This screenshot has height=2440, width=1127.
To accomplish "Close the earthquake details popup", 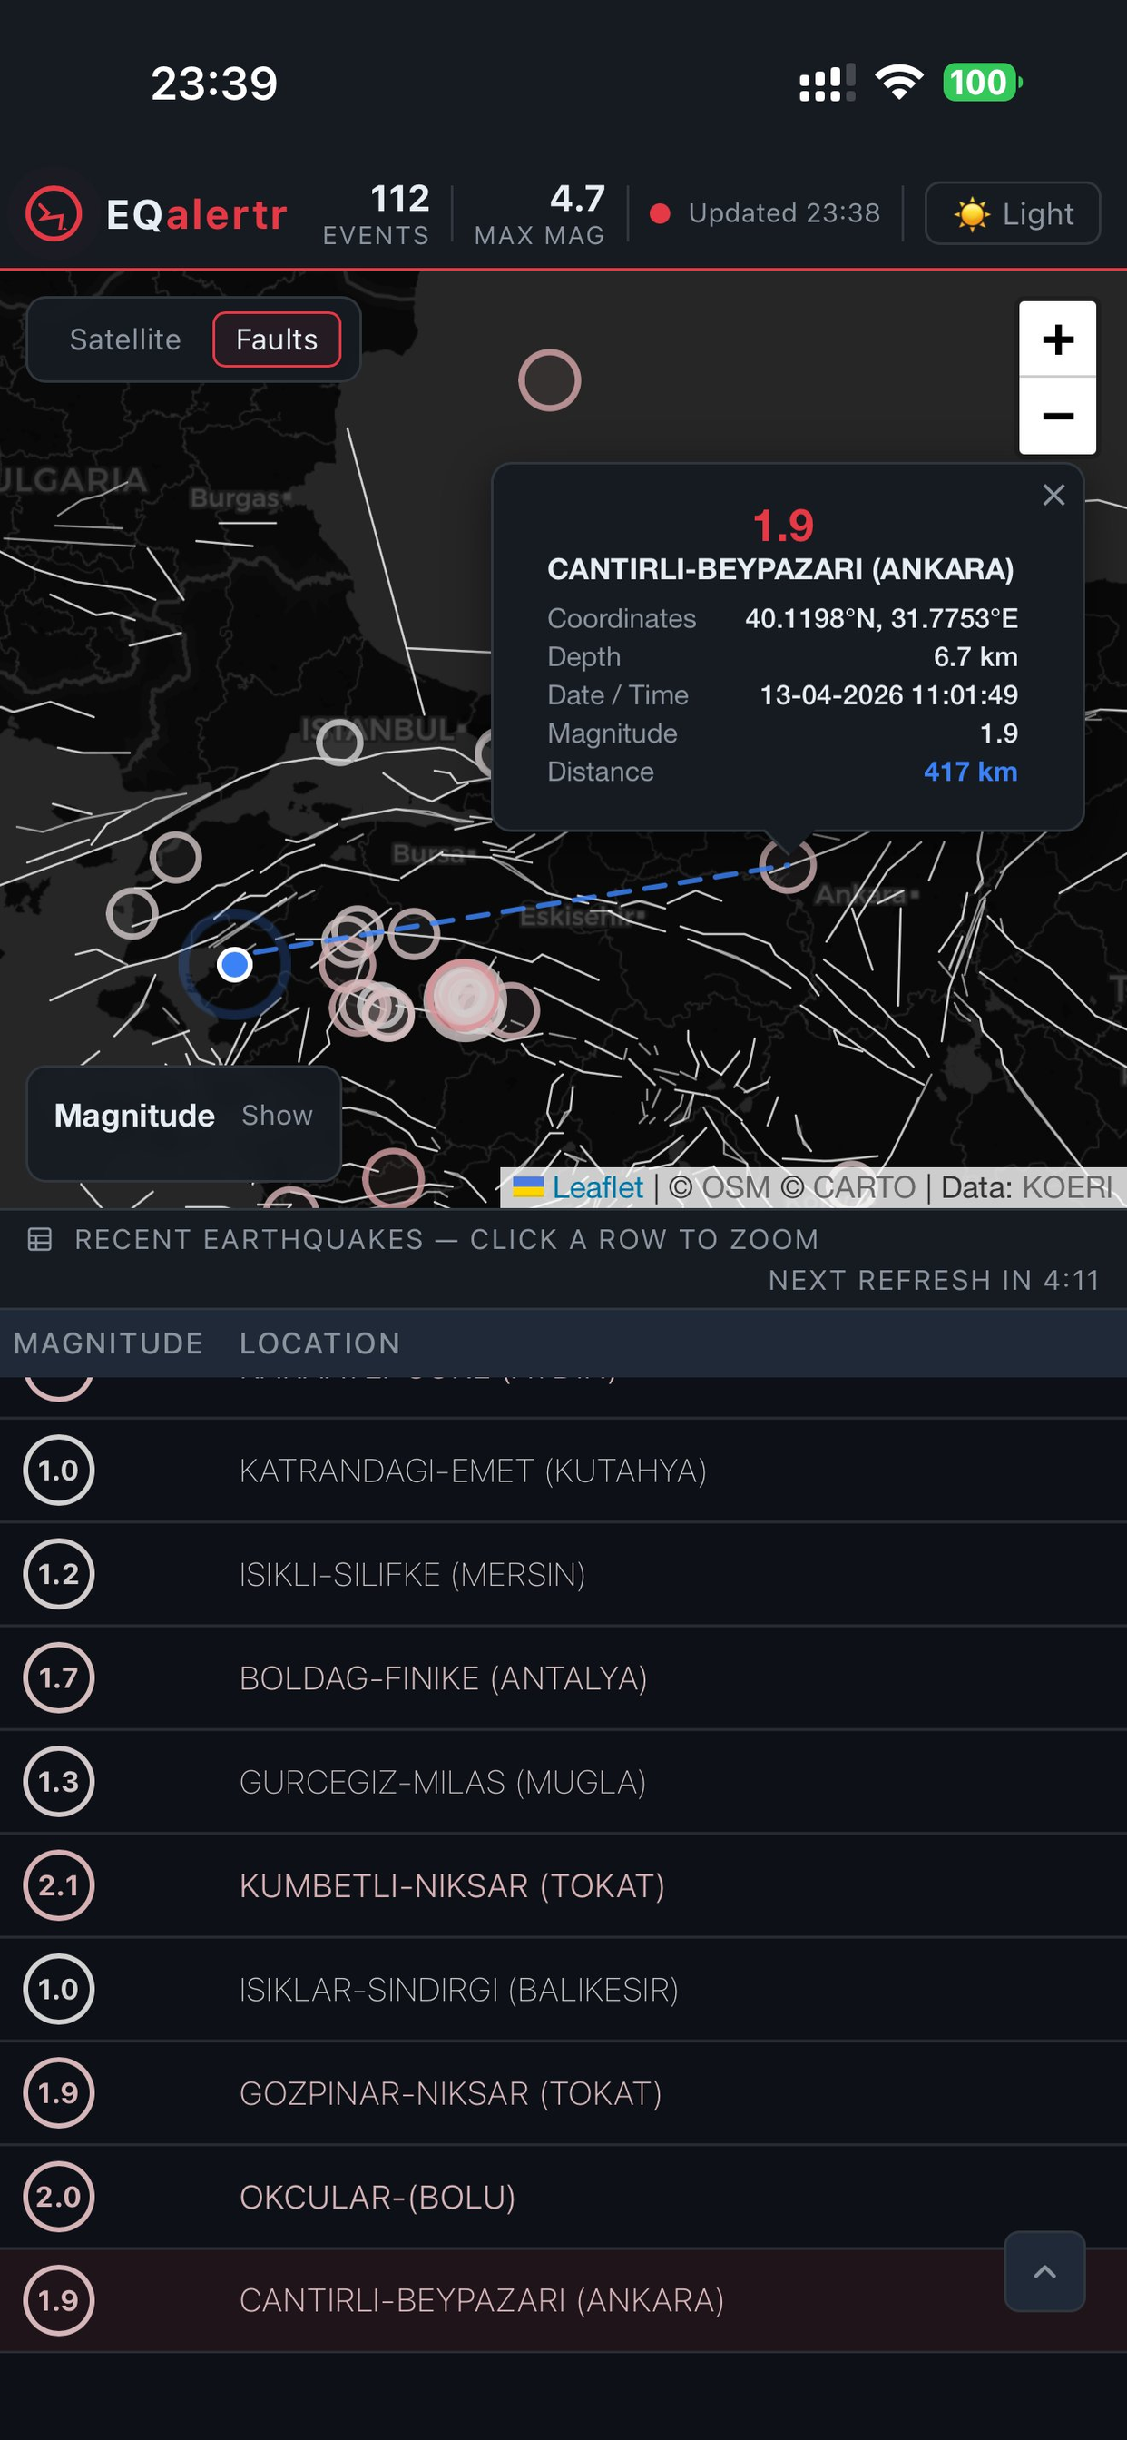I will coord(1053,495).
